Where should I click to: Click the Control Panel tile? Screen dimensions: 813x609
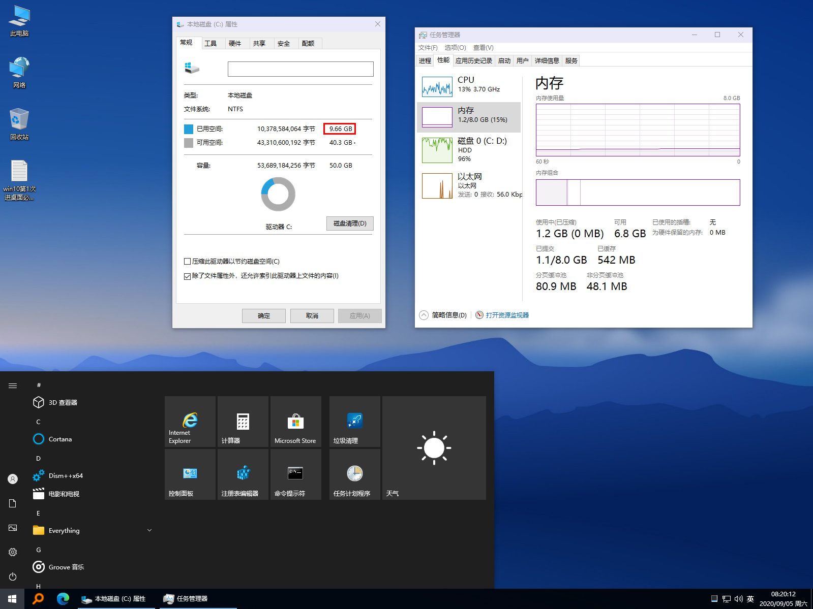pos(190,474)
